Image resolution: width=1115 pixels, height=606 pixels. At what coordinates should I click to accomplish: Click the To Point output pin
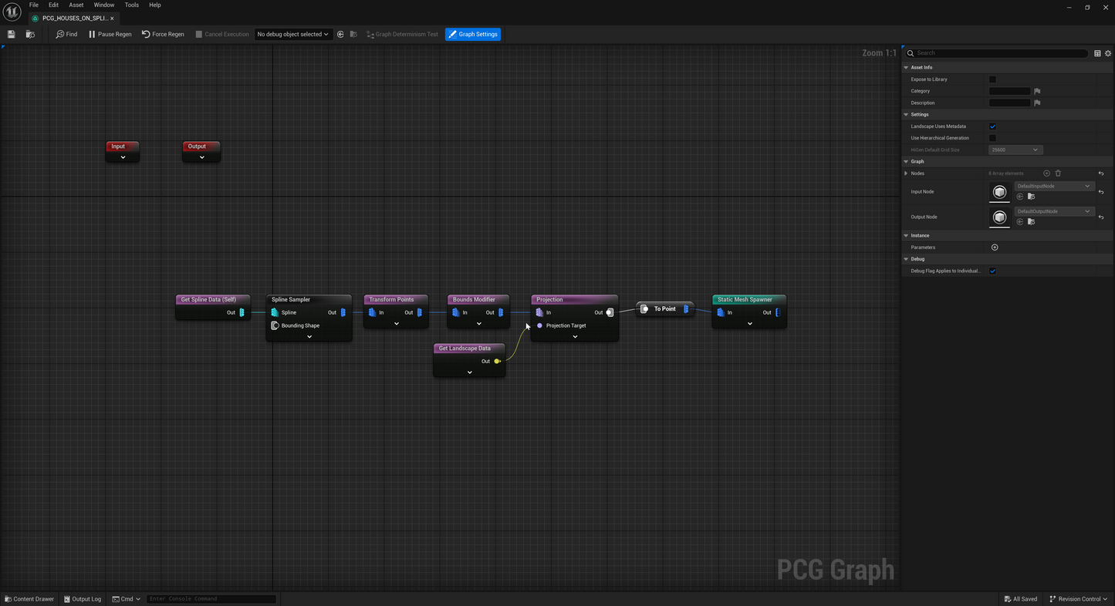(x=685, y=308)
